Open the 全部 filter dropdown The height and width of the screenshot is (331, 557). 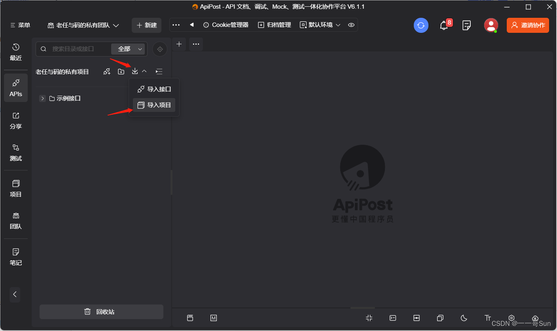(x=128, y=49)
